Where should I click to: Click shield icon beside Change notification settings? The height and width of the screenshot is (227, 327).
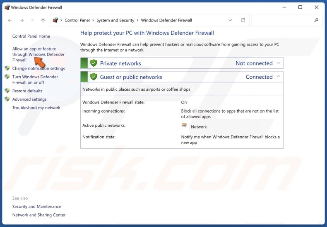tap(7, 68)
